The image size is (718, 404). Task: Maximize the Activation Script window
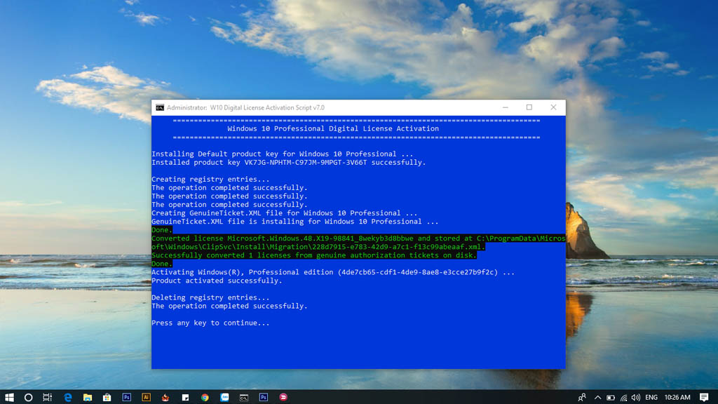[x=529, y=107]
